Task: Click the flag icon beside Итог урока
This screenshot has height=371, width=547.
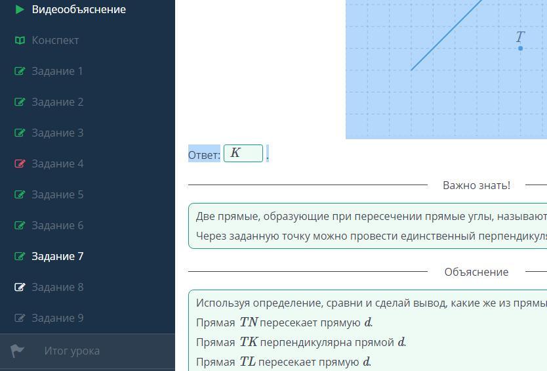Action: (x=17, y=351)
